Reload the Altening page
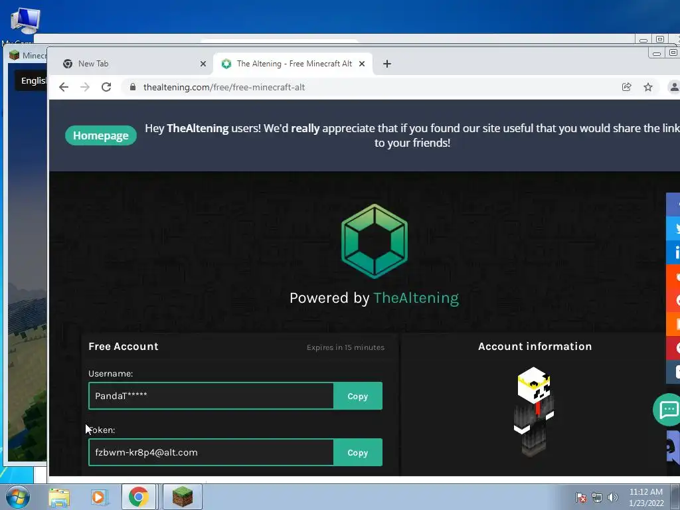 pyautogui.click(x=106, y=87)
